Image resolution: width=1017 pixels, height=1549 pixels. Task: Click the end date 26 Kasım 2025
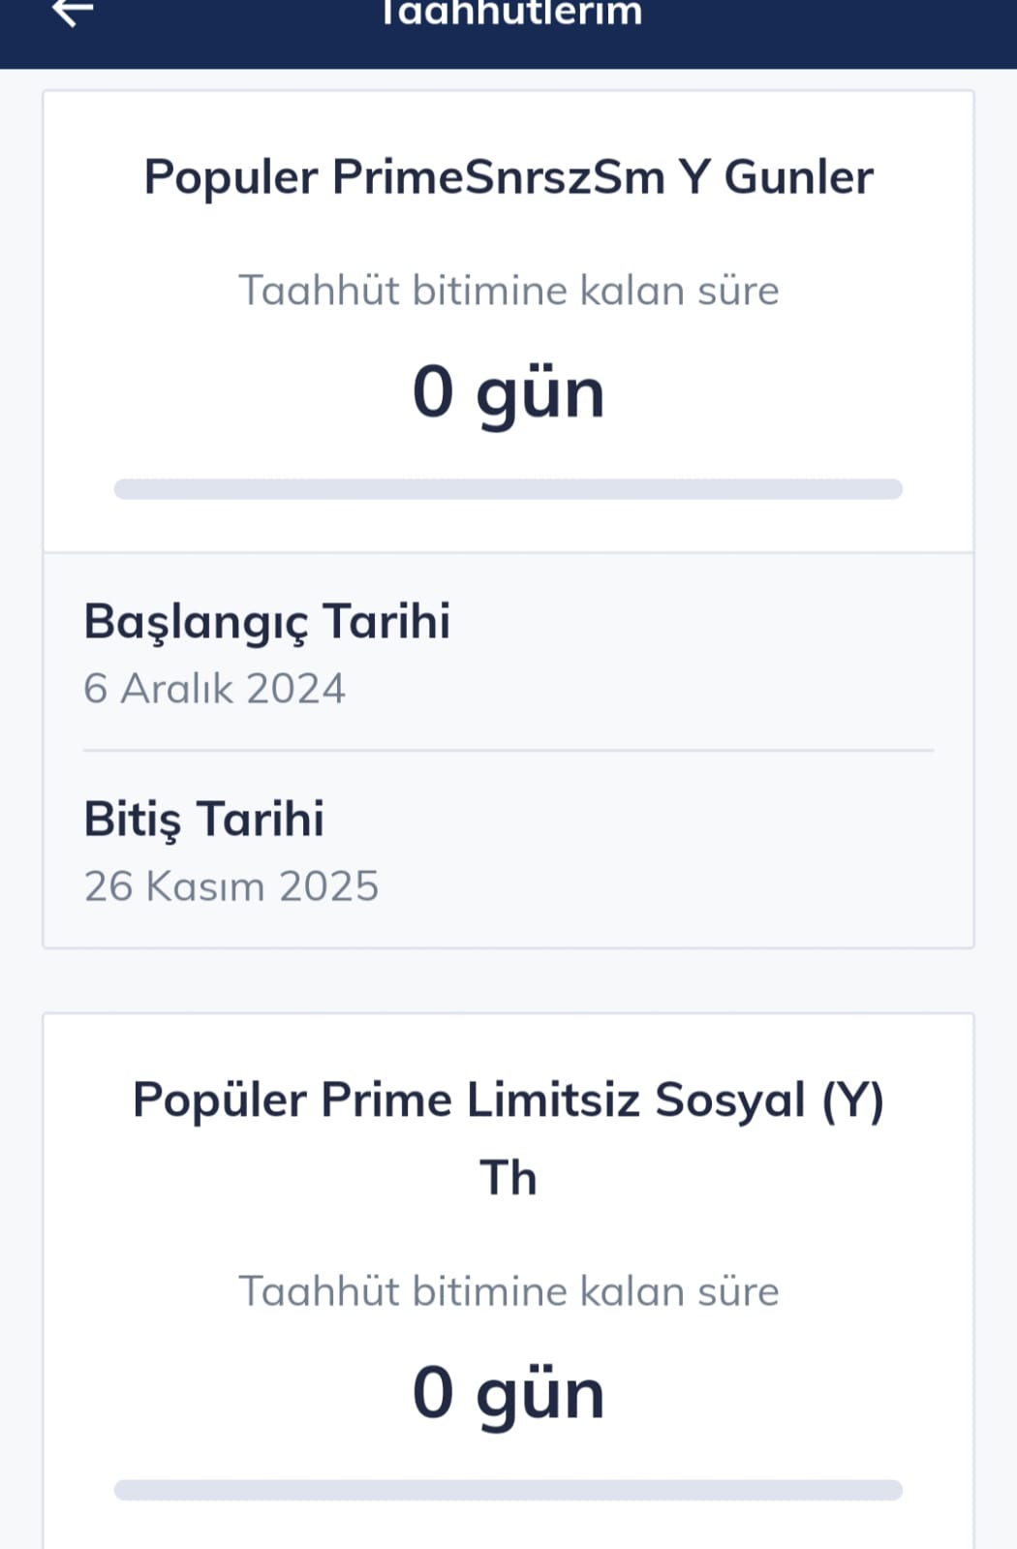pyautogui.click(x=231, y=886)
